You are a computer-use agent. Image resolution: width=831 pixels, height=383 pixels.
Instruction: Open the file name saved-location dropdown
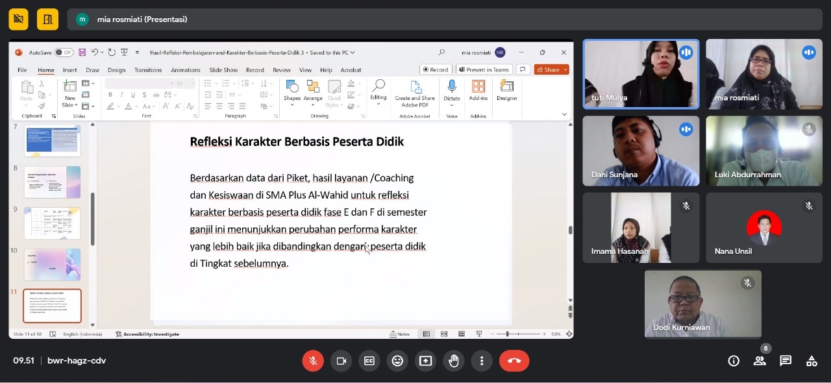[x=352, y=53]
